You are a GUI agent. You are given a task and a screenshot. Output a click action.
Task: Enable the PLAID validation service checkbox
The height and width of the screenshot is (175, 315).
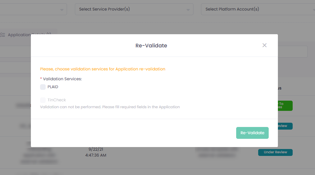[43, 87]
